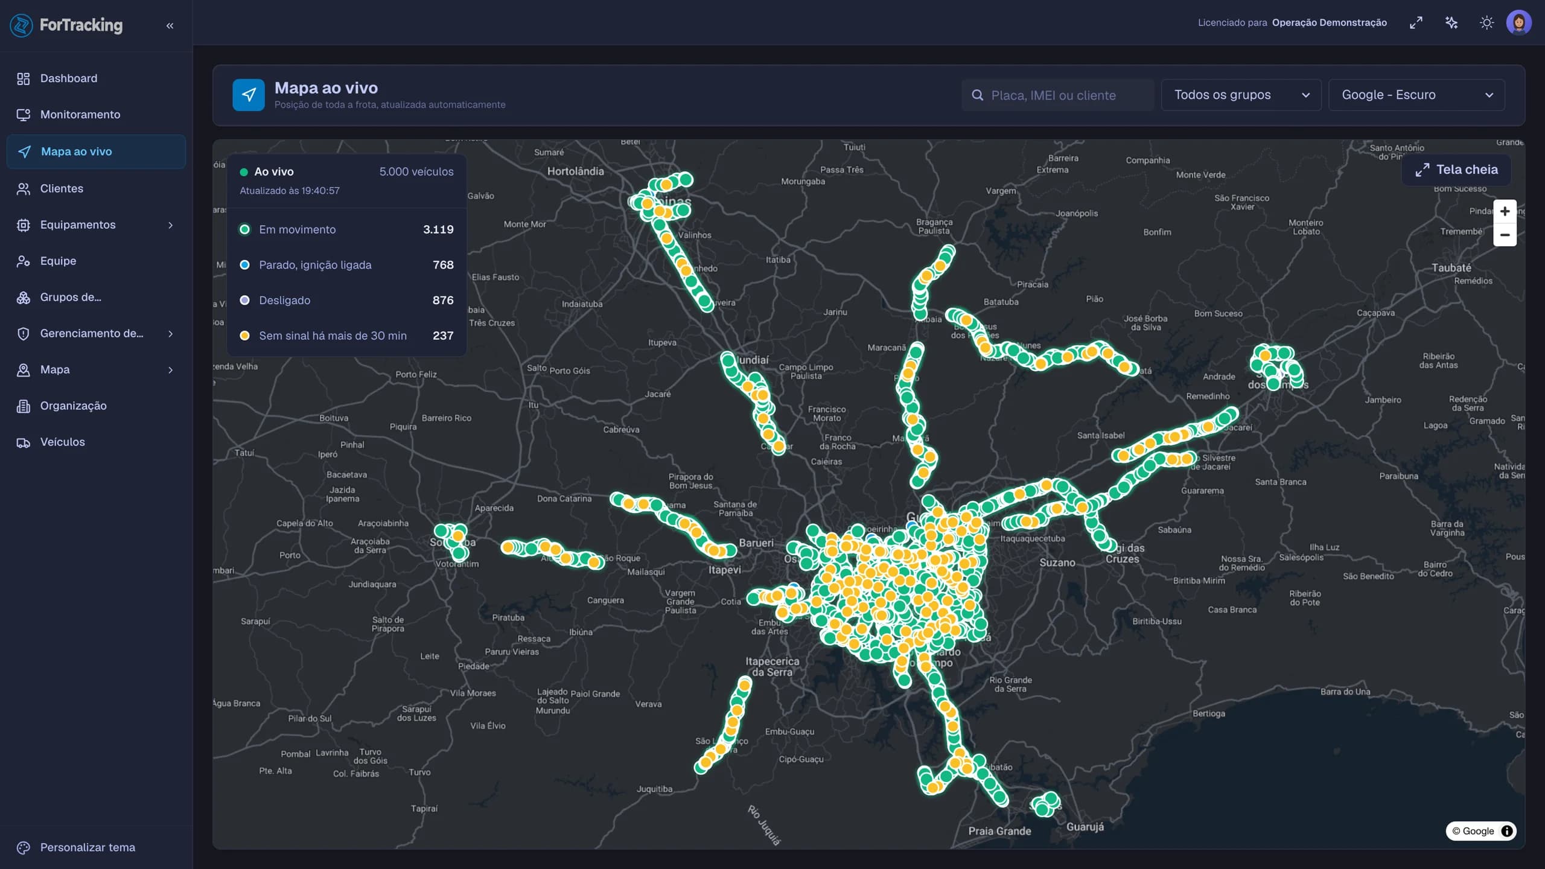The image size is (1545, 869).
Task: Click Operação Demonstração license text
Action: click(x=1330, y=23)
